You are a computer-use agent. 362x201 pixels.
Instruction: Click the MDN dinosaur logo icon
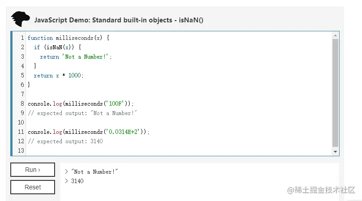pos(20,19)
